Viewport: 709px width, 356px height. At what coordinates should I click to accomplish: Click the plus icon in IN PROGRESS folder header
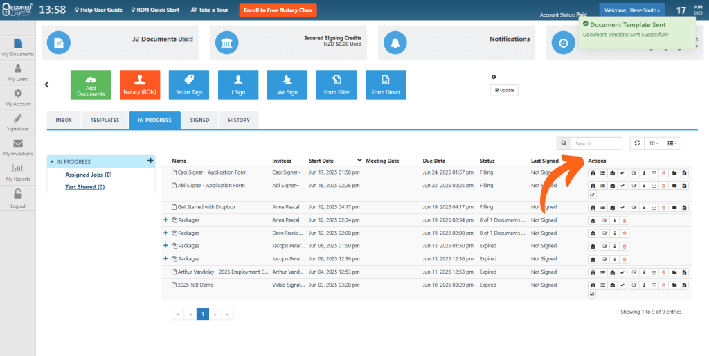(x=150, y=161)
